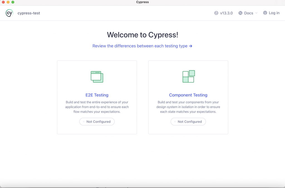Click the E2E Testing description text
Viewport: 285px width, 188px height.
[x=97, y=107]
